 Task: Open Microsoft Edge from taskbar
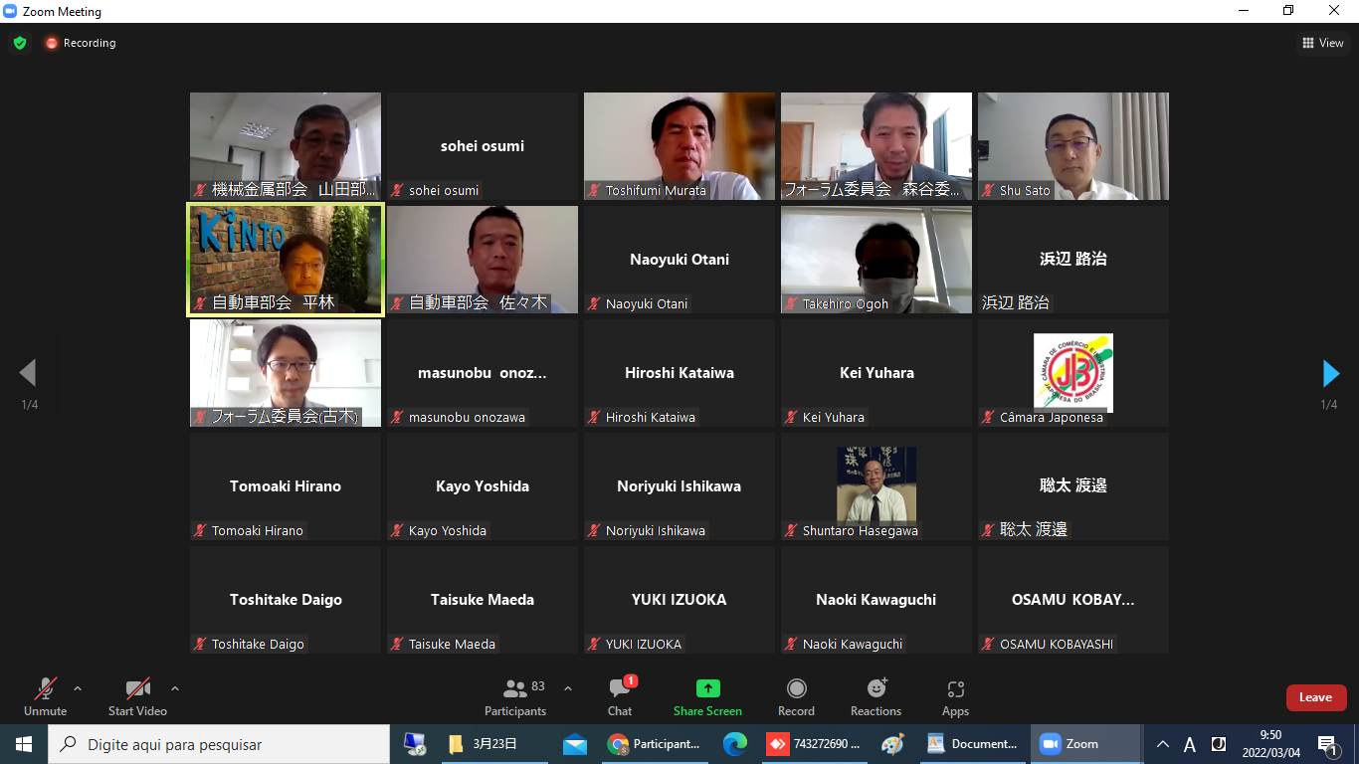[x=735, y=744]
